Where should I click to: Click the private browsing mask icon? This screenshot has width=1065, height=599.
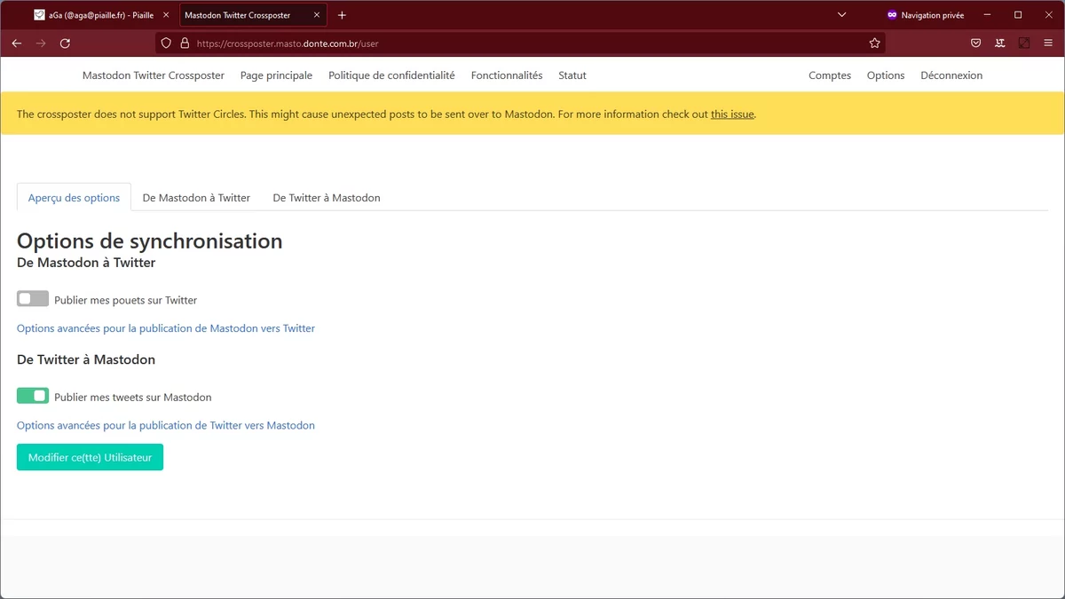pyautogui.click(x=892, y=15)
